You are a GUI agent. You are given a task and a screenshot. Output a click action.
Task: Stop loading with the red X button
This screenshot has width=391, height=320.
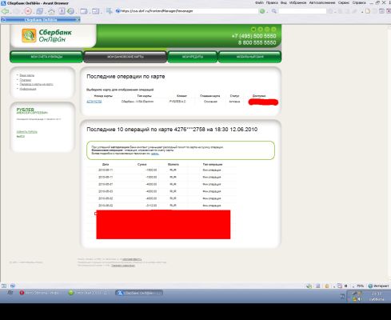(28, 11)
